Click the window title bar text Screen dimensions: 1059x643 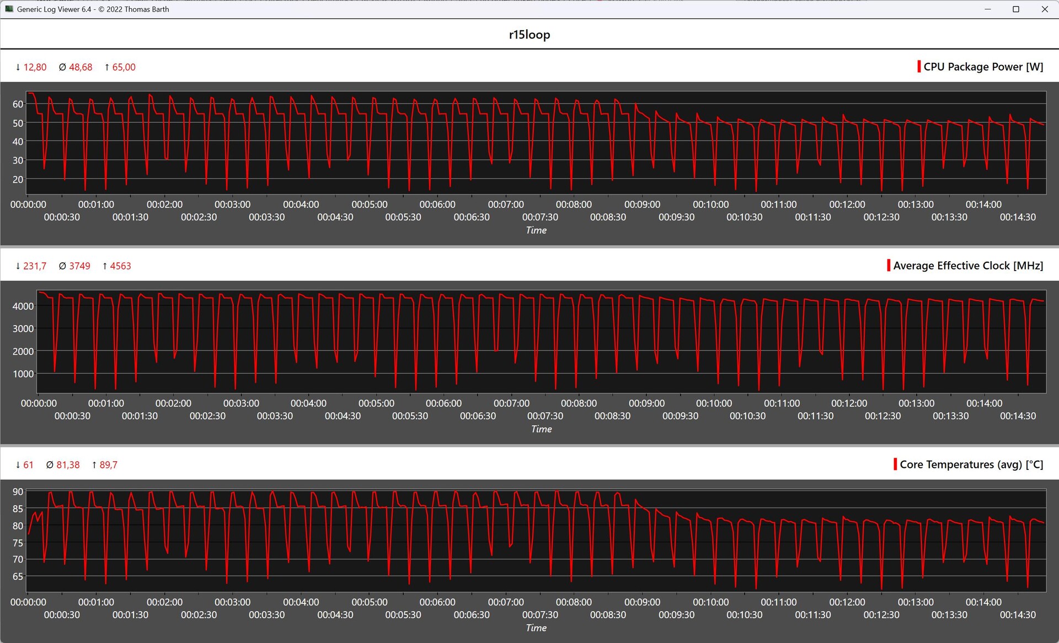point(93,9)
